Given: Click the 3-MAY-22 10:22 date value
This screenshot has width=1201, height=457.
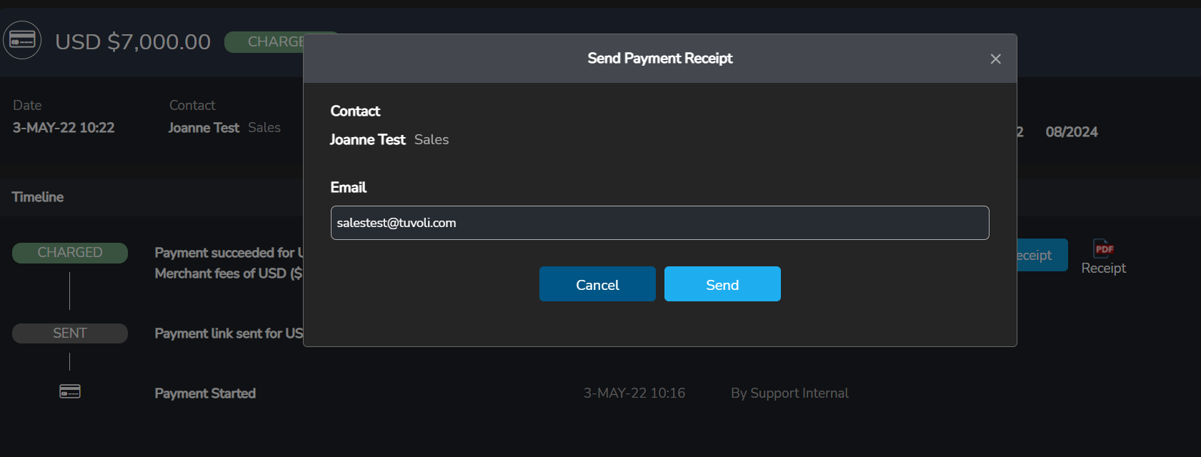Looking at the screenshot, I should (64, 128).
